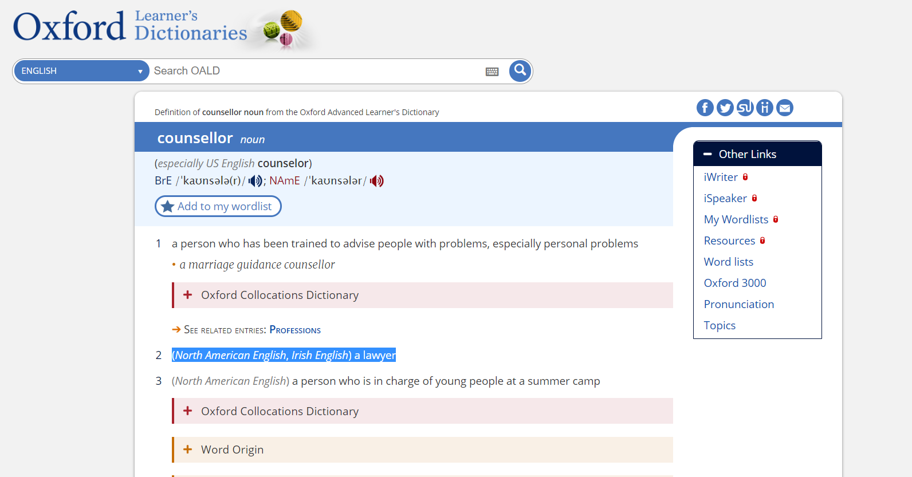
Task: Share on Twitter icon
Action: [725, 108]
